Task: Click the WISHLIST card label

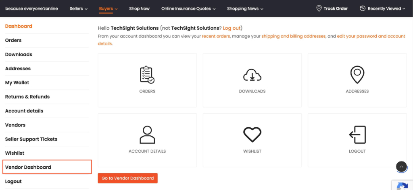Action: (252, 151)
